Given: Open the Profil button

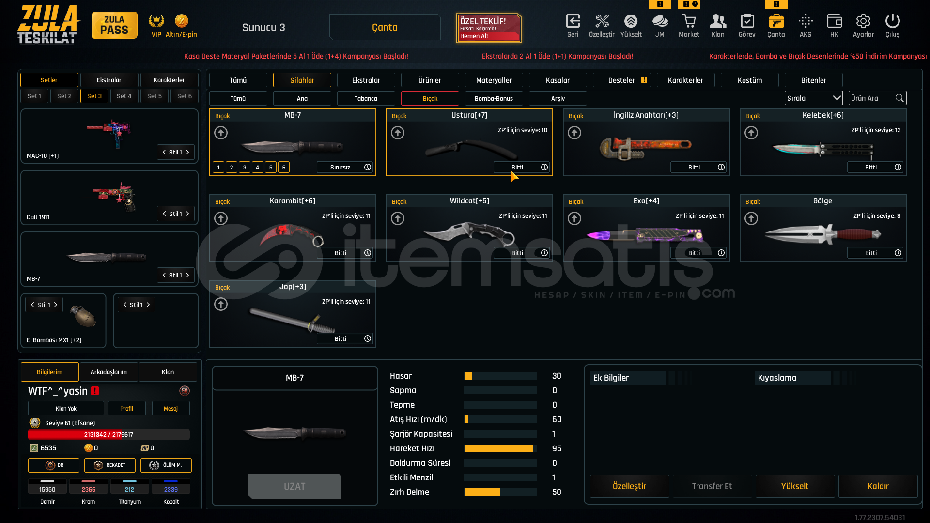Looking at the screenshot, I should click(126, 408).
